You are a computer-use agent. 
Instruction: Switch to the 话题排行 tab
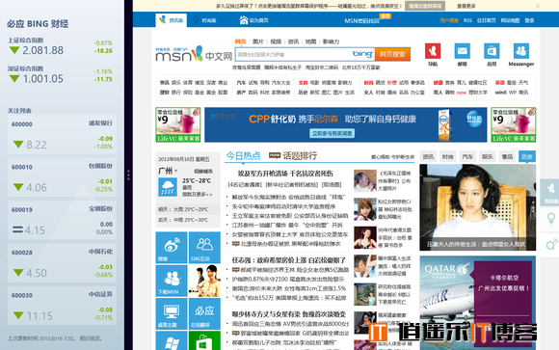click(300, 155)
